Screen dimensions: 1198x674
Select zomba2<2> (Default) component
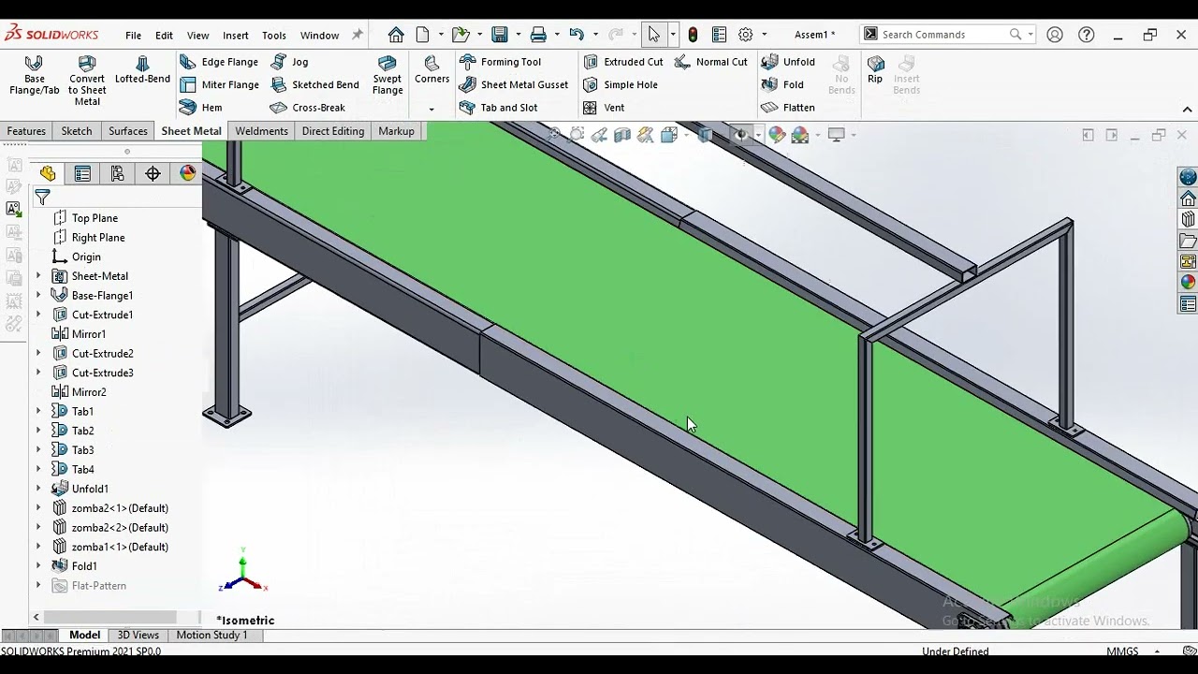coord(120,528)
